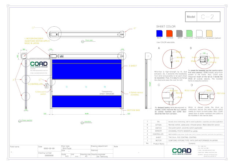234x165 pixels.
Task: Click the controller box symbol on the elevation
Action: point(47,86)
